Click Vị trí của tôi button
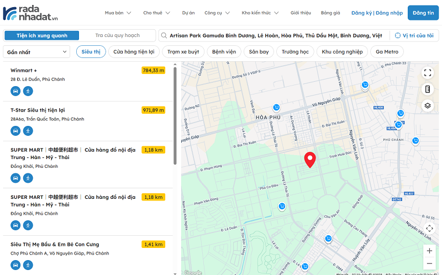This screenshot has width=442, height=275. click(414, 35)
